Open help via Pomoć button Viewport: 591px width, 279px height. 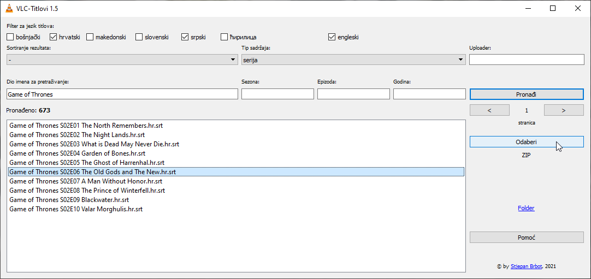click(x=527, y=238)
